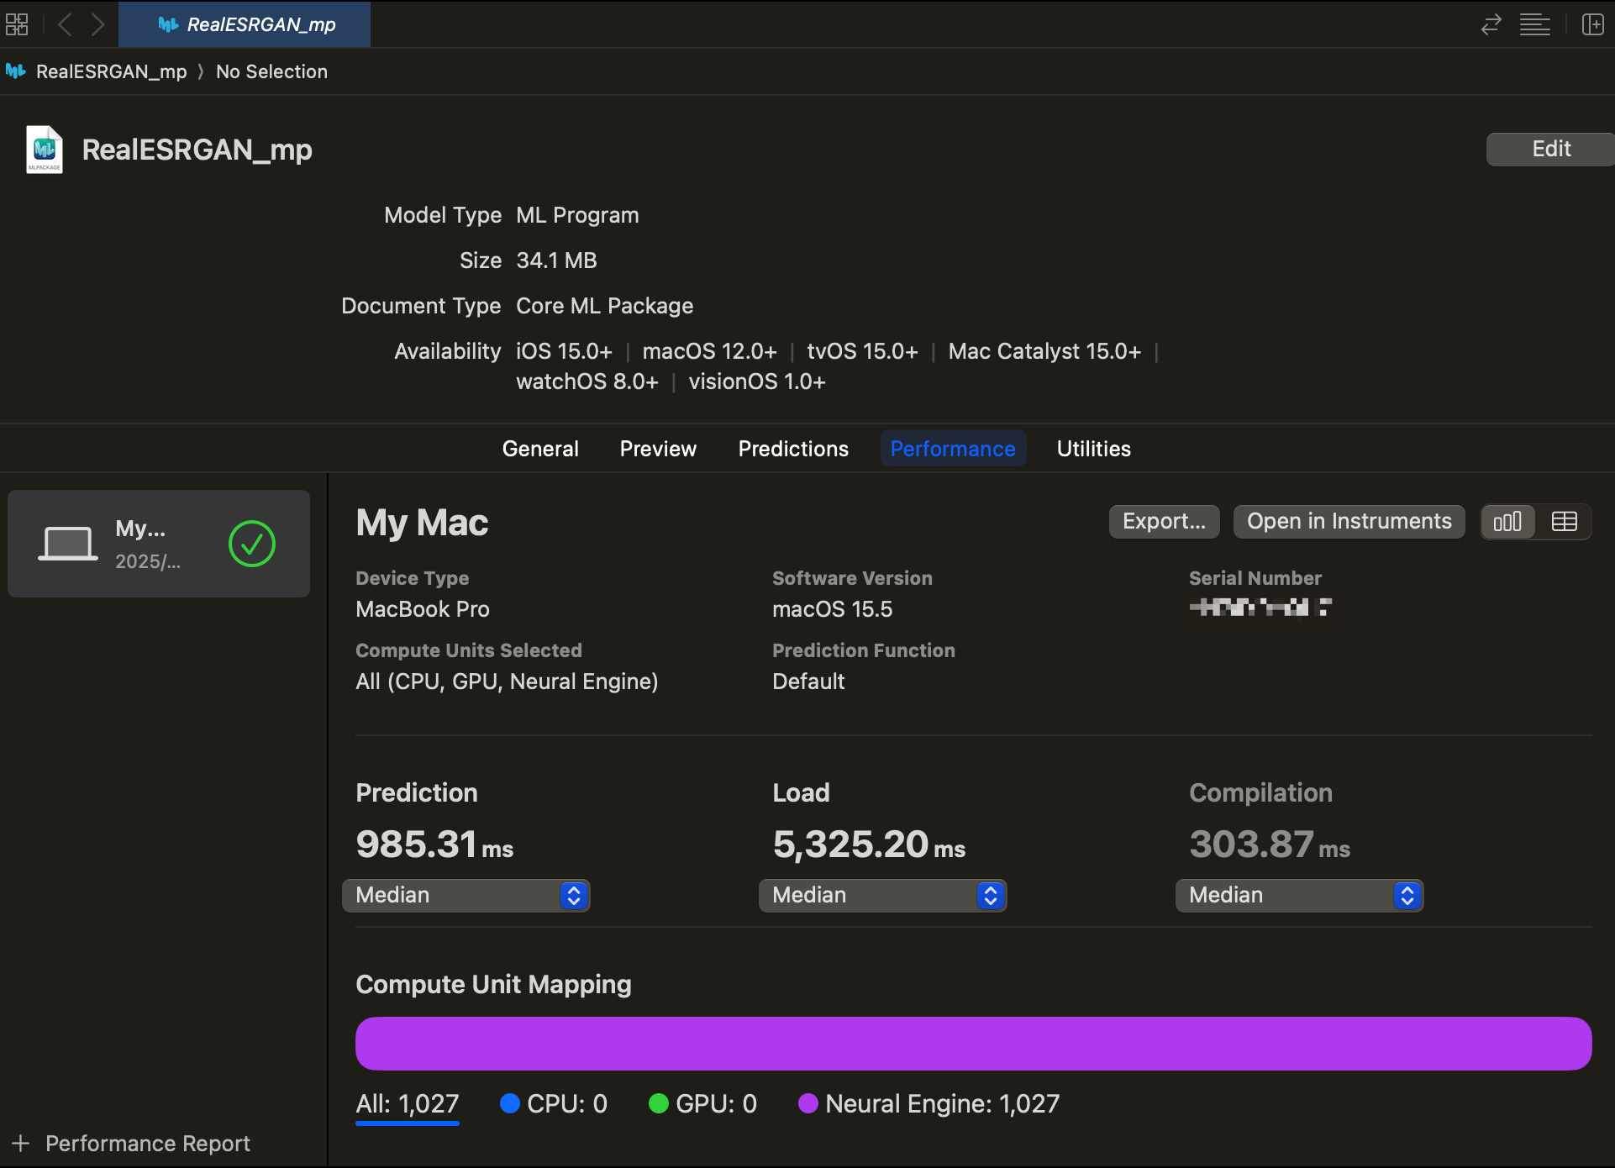This screenshot has height=1168, width=1615.
Task: Select the Performance tab
Action: [x=953, y=449]
